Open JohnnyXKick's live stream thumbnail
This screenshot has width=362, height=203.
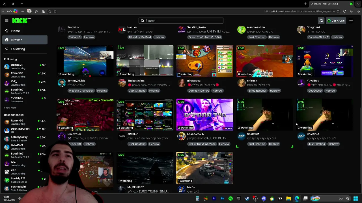(85, 61)
